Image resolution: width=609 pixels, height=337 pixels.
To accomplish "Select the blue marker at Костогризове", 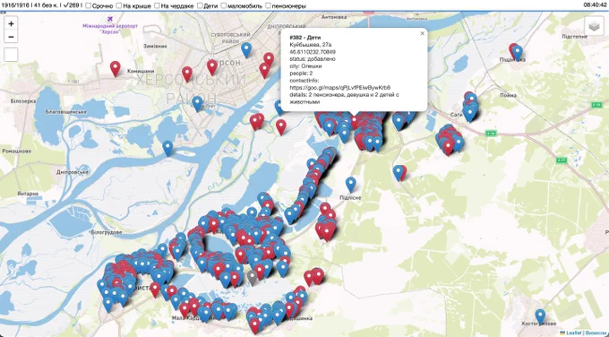I will click(540, 316).
